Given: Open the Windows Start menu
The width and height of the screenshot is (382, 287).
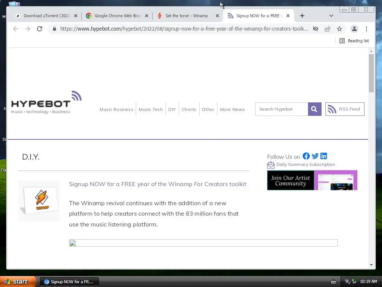Looking at the screenshot, I should (18, 281).
